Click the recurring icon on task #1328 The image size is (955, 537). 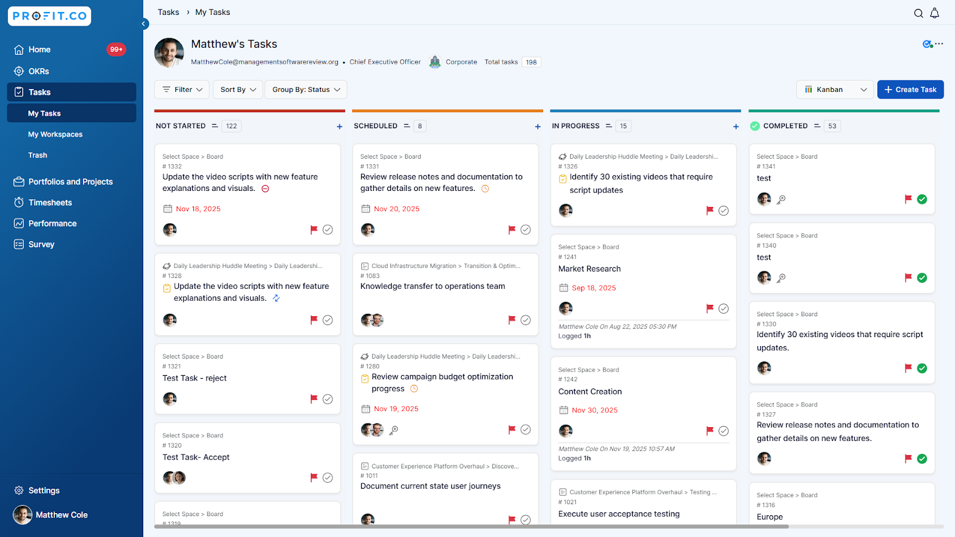[x=276, y=298]
